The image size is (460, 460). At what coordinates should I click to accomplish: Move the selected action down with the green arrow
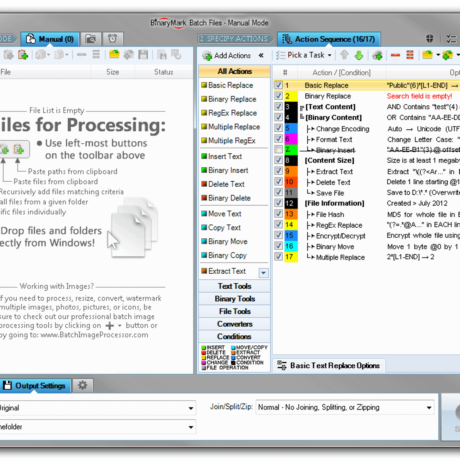[x=359, y=55]
